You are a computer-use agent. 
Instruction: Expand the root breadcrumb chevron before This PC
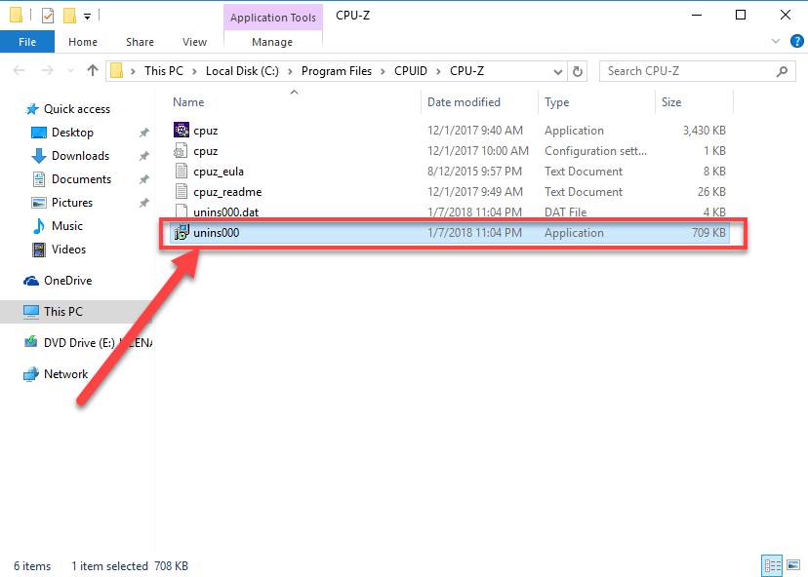pos(133,71)
